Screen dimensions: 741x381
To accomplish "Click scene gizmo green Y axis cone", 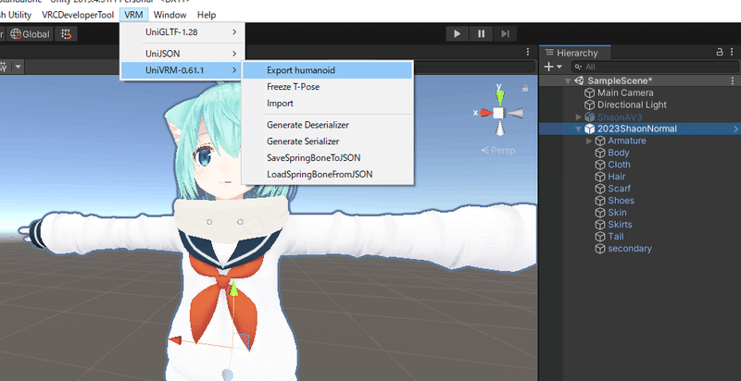I will pyautogui.click(x=499, y=98).
